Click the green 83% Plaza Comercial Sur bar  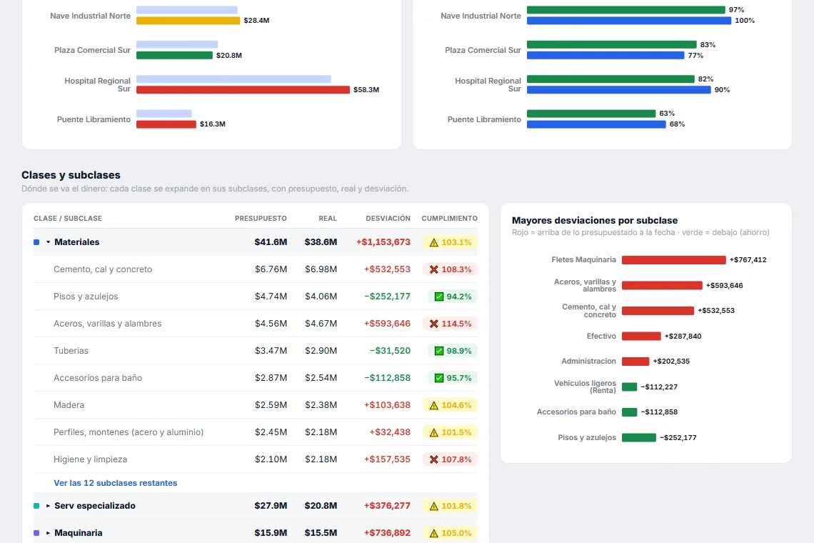pyautogui.click(x=611, y=45)
